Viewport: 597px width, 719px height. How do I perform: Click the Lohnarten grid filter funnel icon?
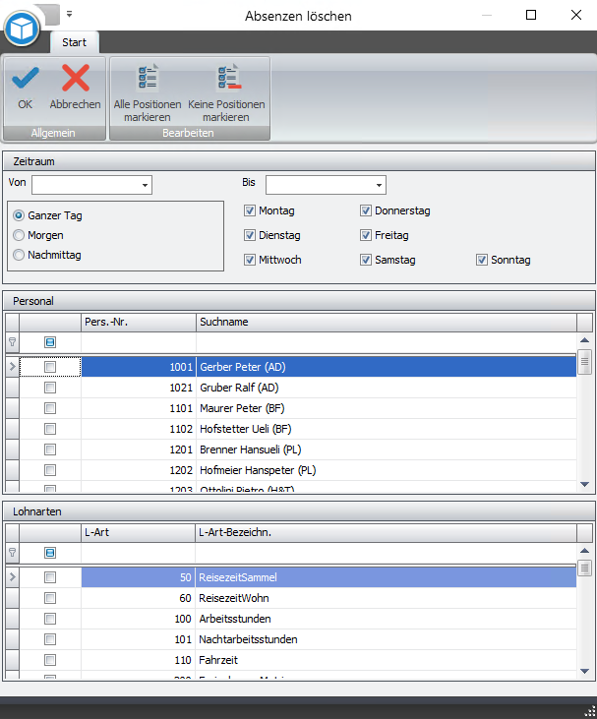[12, 553]
